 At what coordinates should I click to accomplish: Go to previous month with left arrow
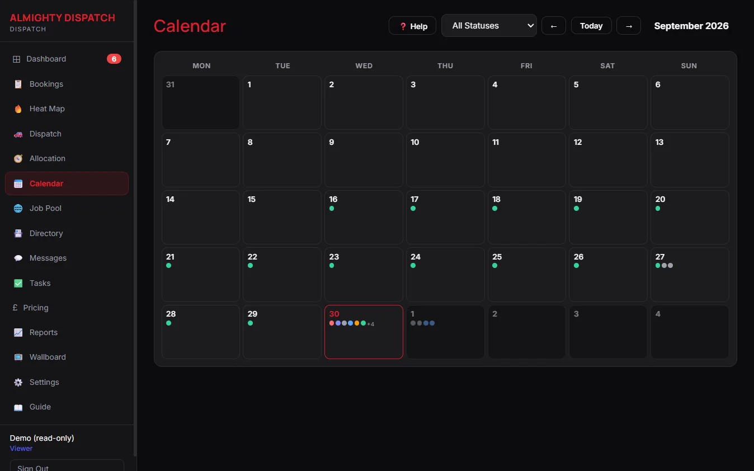554,26
